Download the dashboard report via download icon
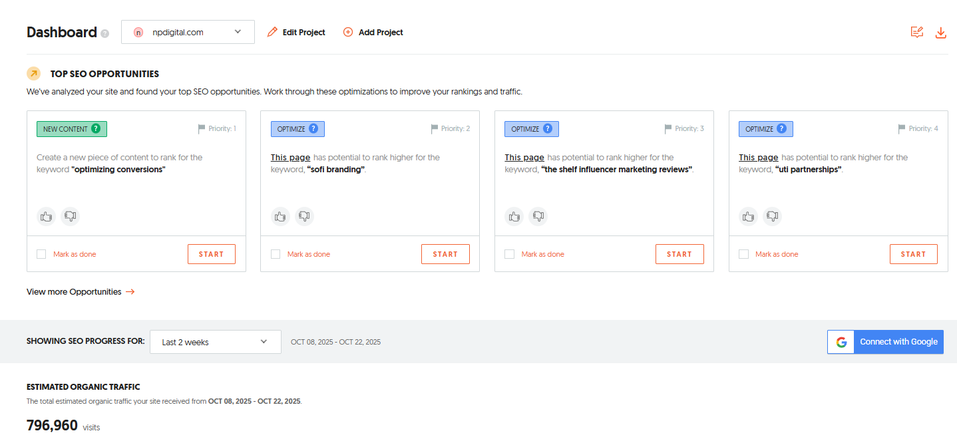The width and height of the screenshot is (957, 443). [x=941, y=33]
